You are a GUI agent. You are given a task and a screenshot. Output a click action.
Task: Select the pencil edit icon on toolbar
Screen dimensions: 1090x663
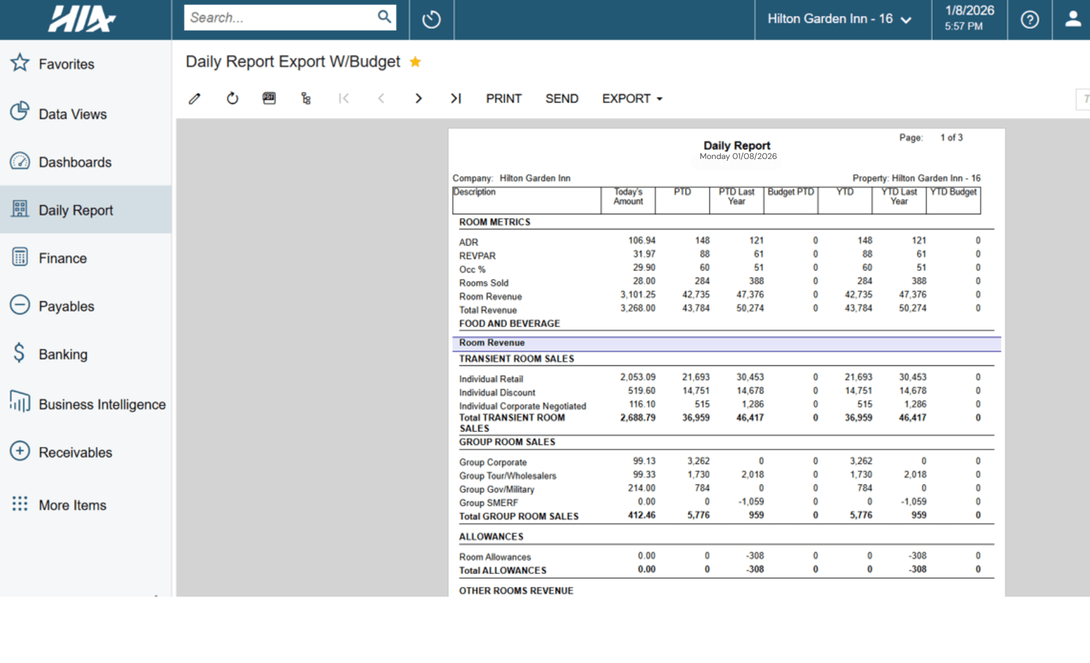click(194, 98)
